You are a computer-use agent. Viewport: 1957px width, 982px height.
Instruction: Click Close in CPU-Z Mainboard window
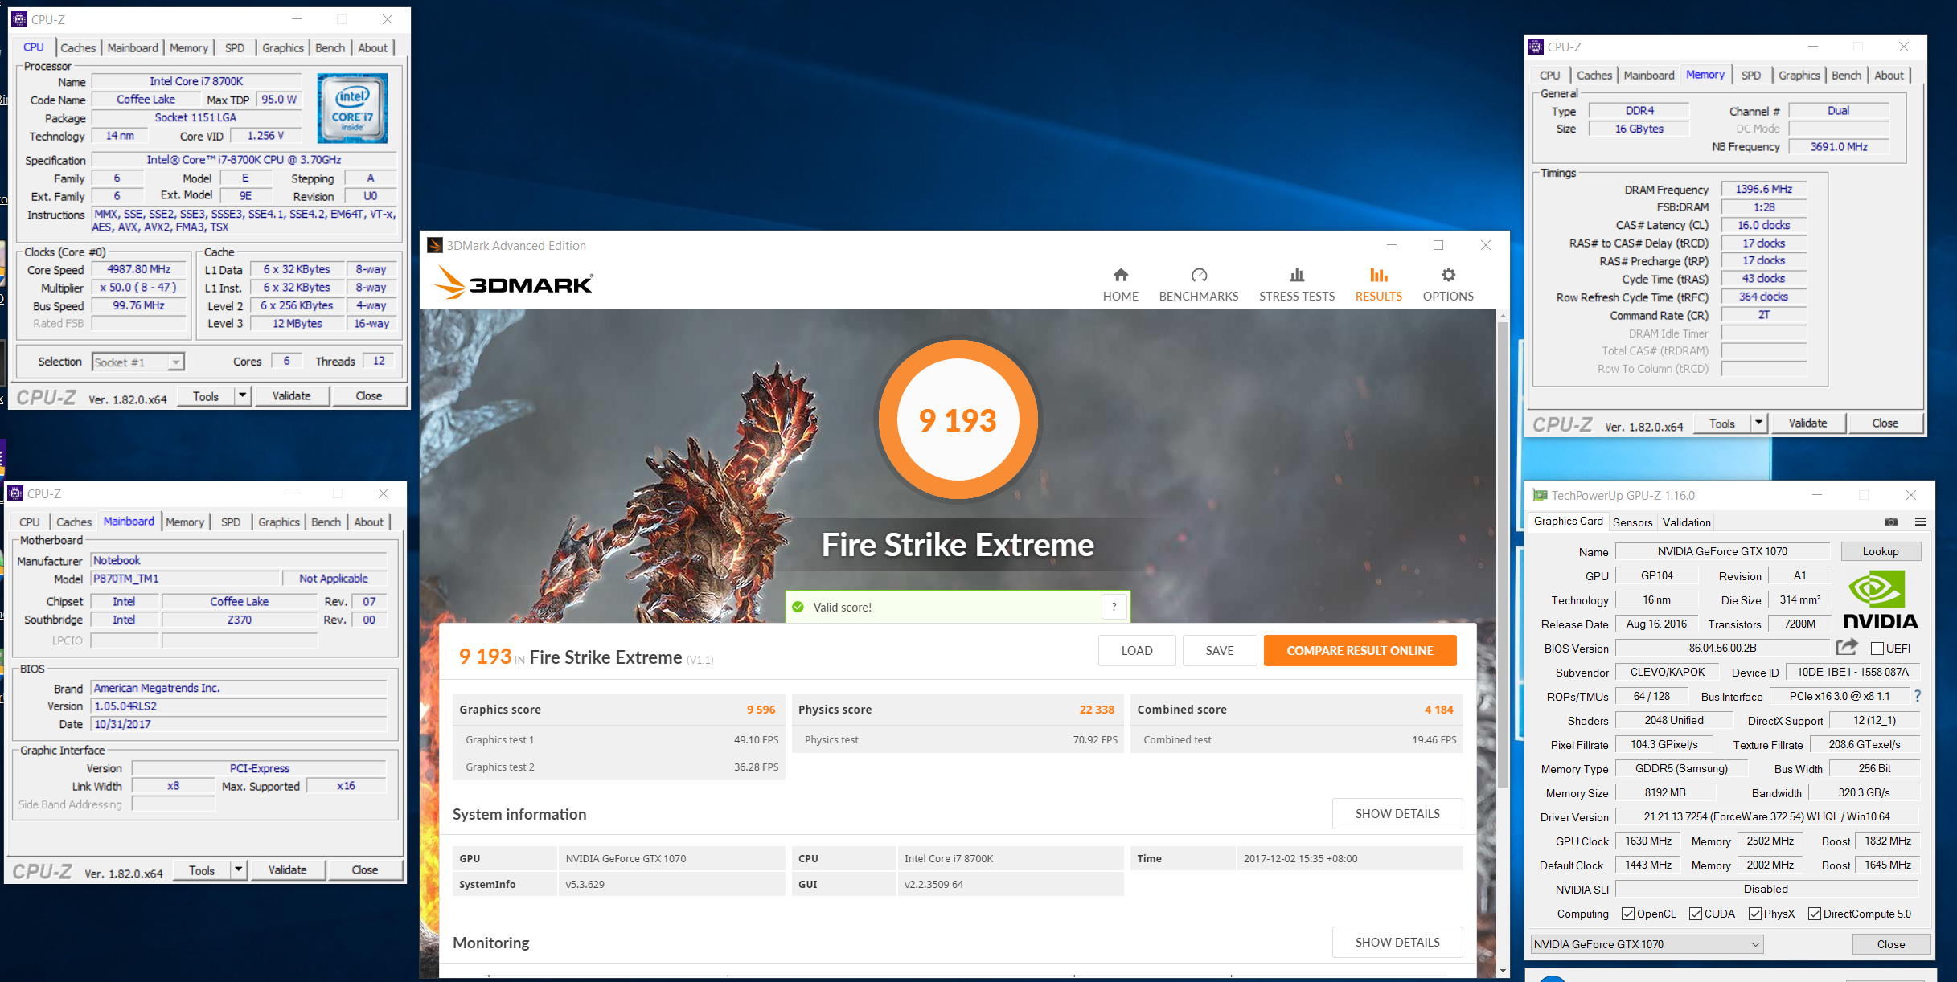coord(364,869)
